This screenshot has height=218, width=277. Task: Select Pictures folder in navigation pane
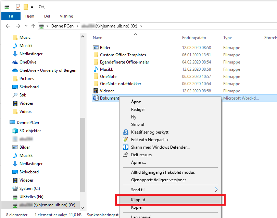click(27, 79)
